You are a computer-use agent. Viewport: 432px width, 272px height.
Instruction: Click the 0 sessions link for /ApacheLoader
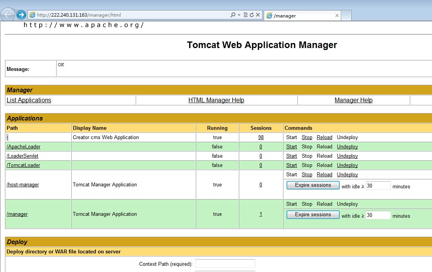click(261, 147)
